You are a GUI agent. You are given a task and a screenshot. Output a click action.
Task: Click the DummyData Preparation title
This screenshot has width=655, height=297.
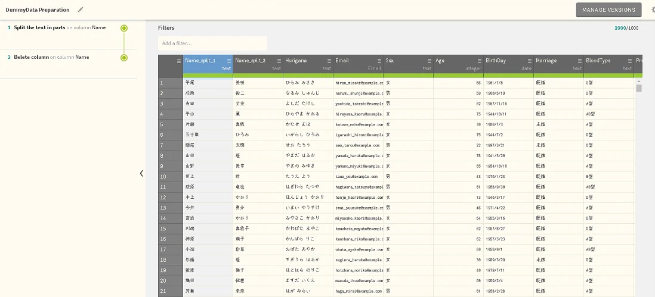tap(38, 10)
